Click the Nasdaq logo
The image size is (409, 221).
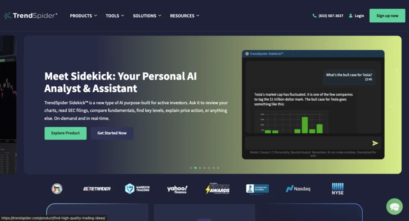click(298, 189)
